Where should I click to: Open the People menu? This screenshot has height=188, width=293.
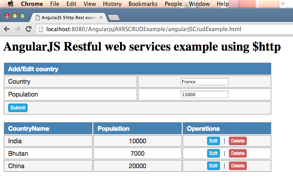(173, 4)
